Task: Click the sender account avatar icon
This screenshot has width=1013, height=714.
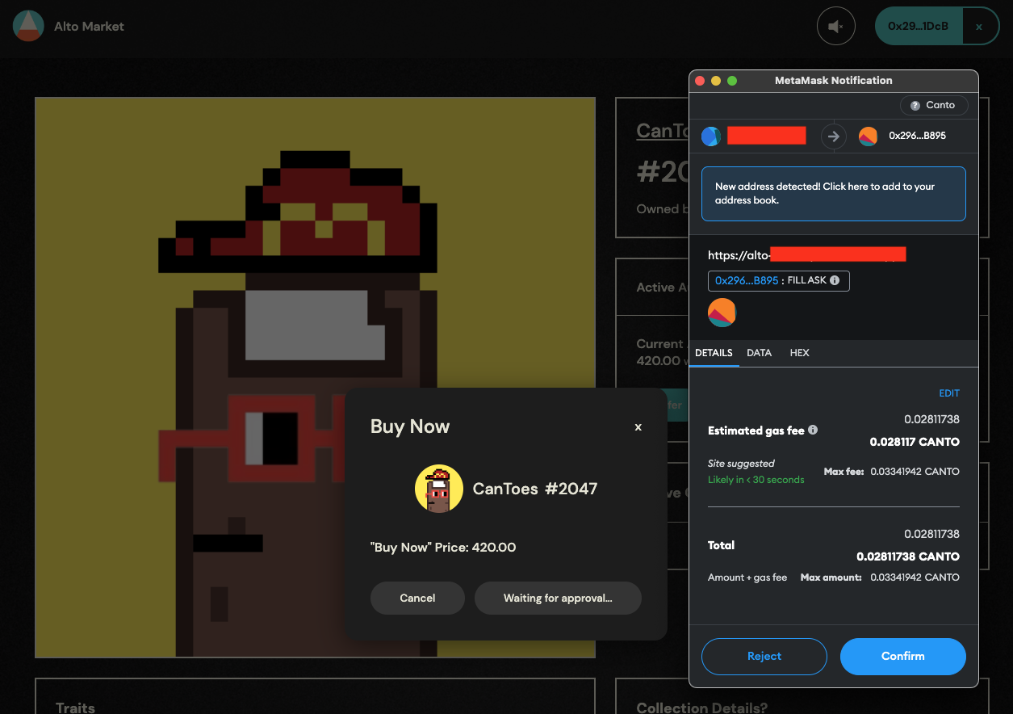Action: pos(711,136)
